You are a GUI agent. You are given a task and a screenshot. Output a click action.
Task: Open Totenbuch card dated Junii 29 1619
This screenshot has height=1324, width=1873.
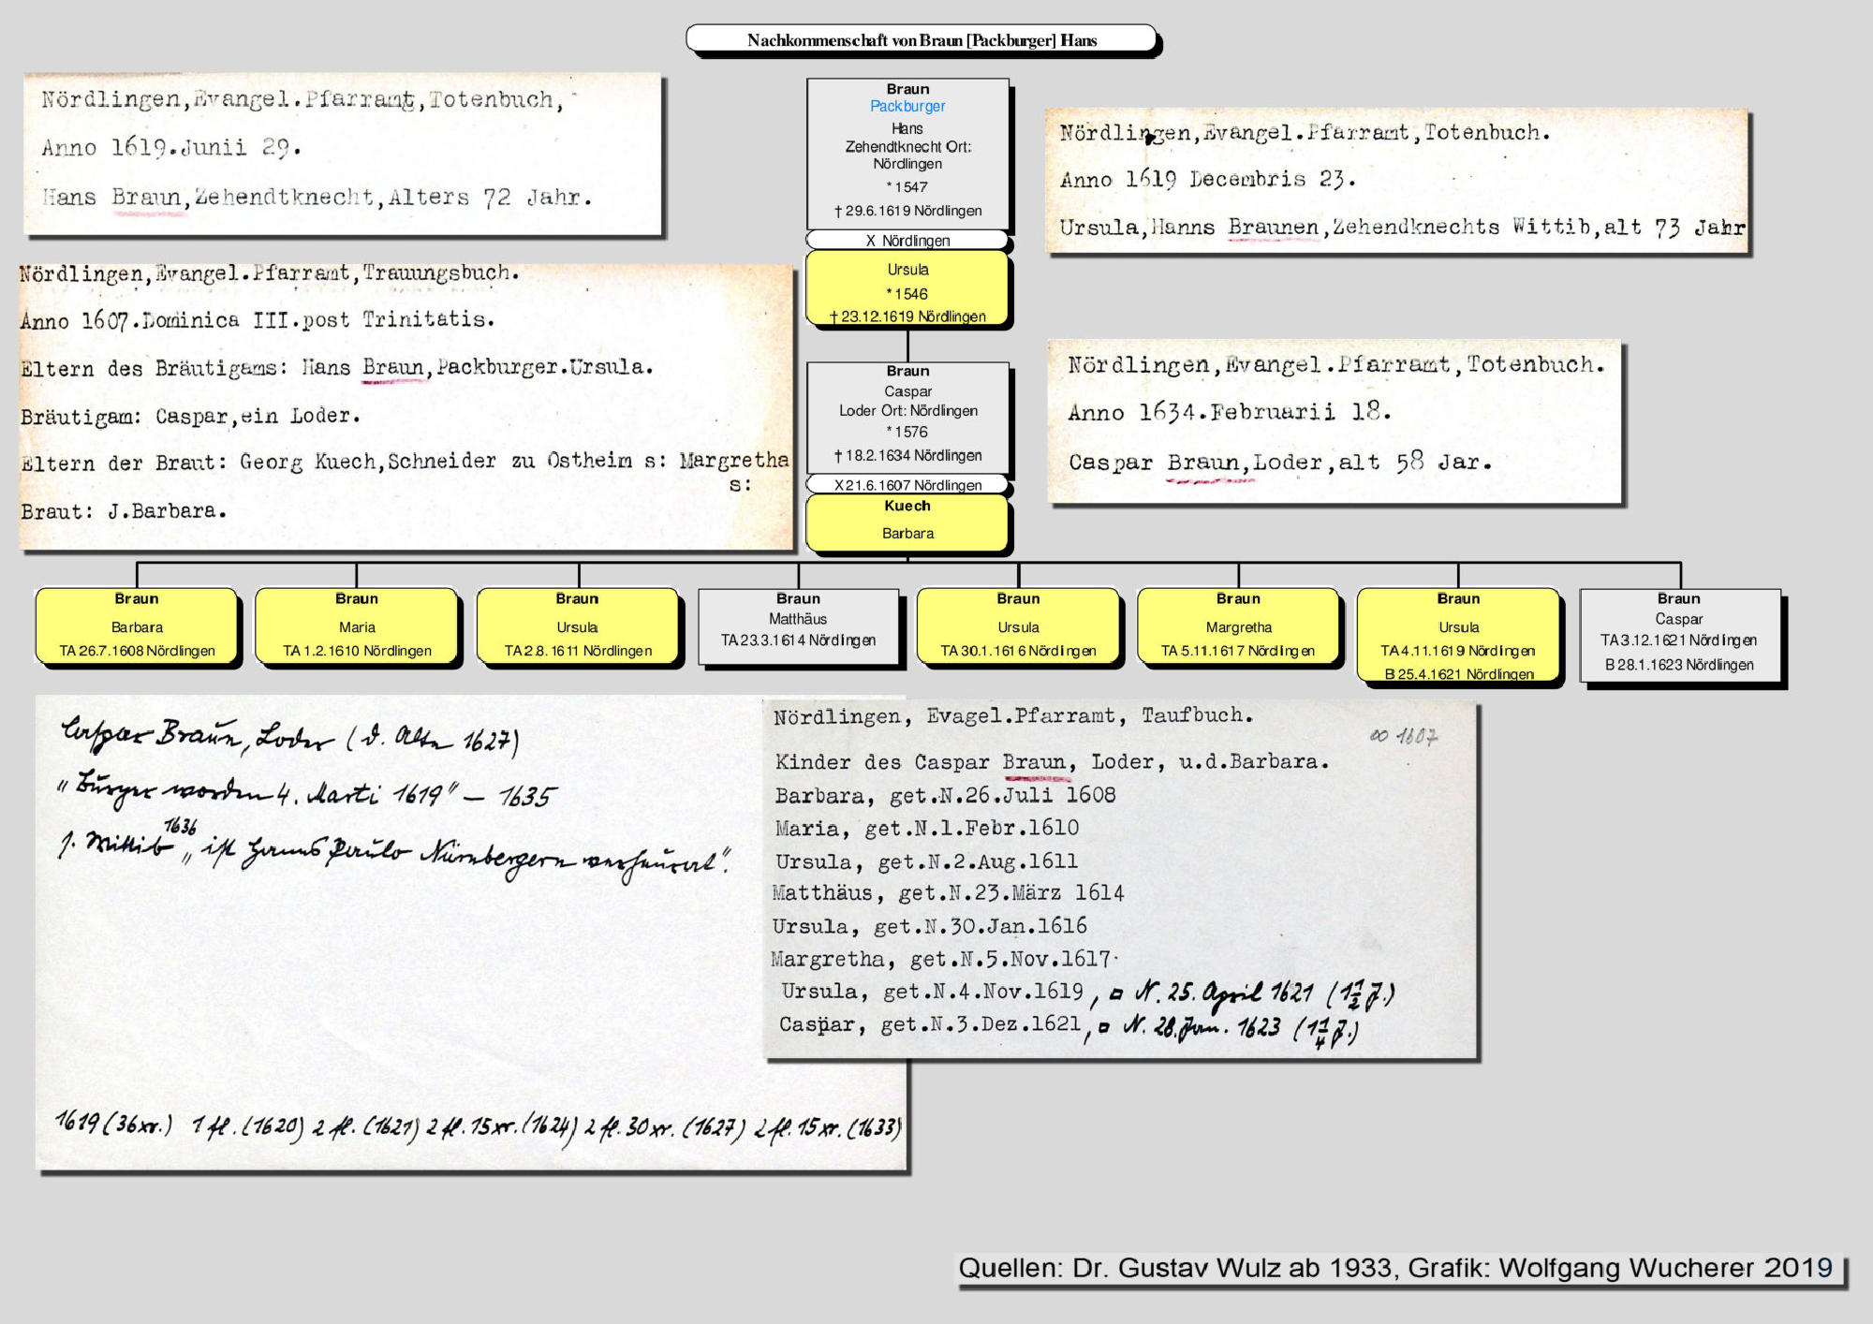pyautogui.click(x=343, y=154)
